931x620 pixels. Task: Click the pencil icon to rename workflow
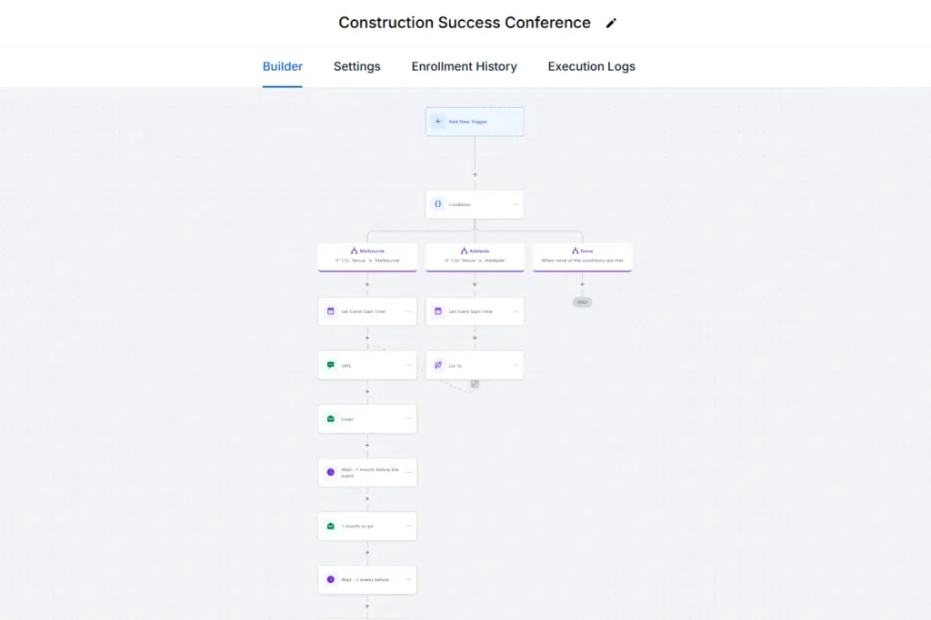[611, 24]
